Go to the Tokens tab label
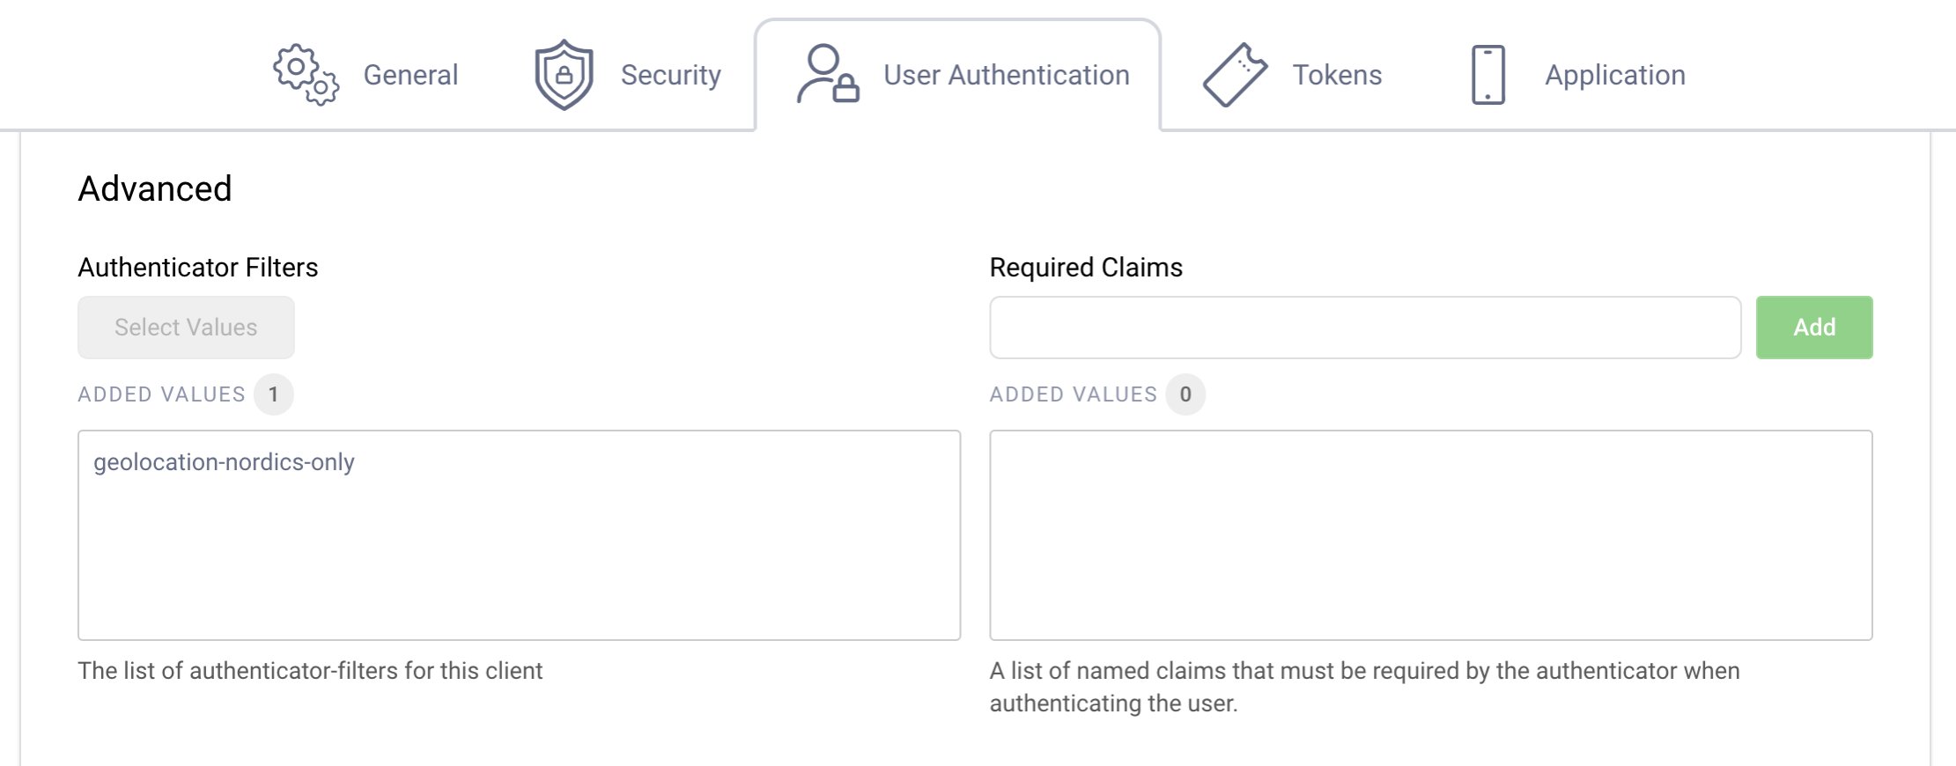Image resolution: width=1956 pixels, height=766 pixels. coord(1336,76)
